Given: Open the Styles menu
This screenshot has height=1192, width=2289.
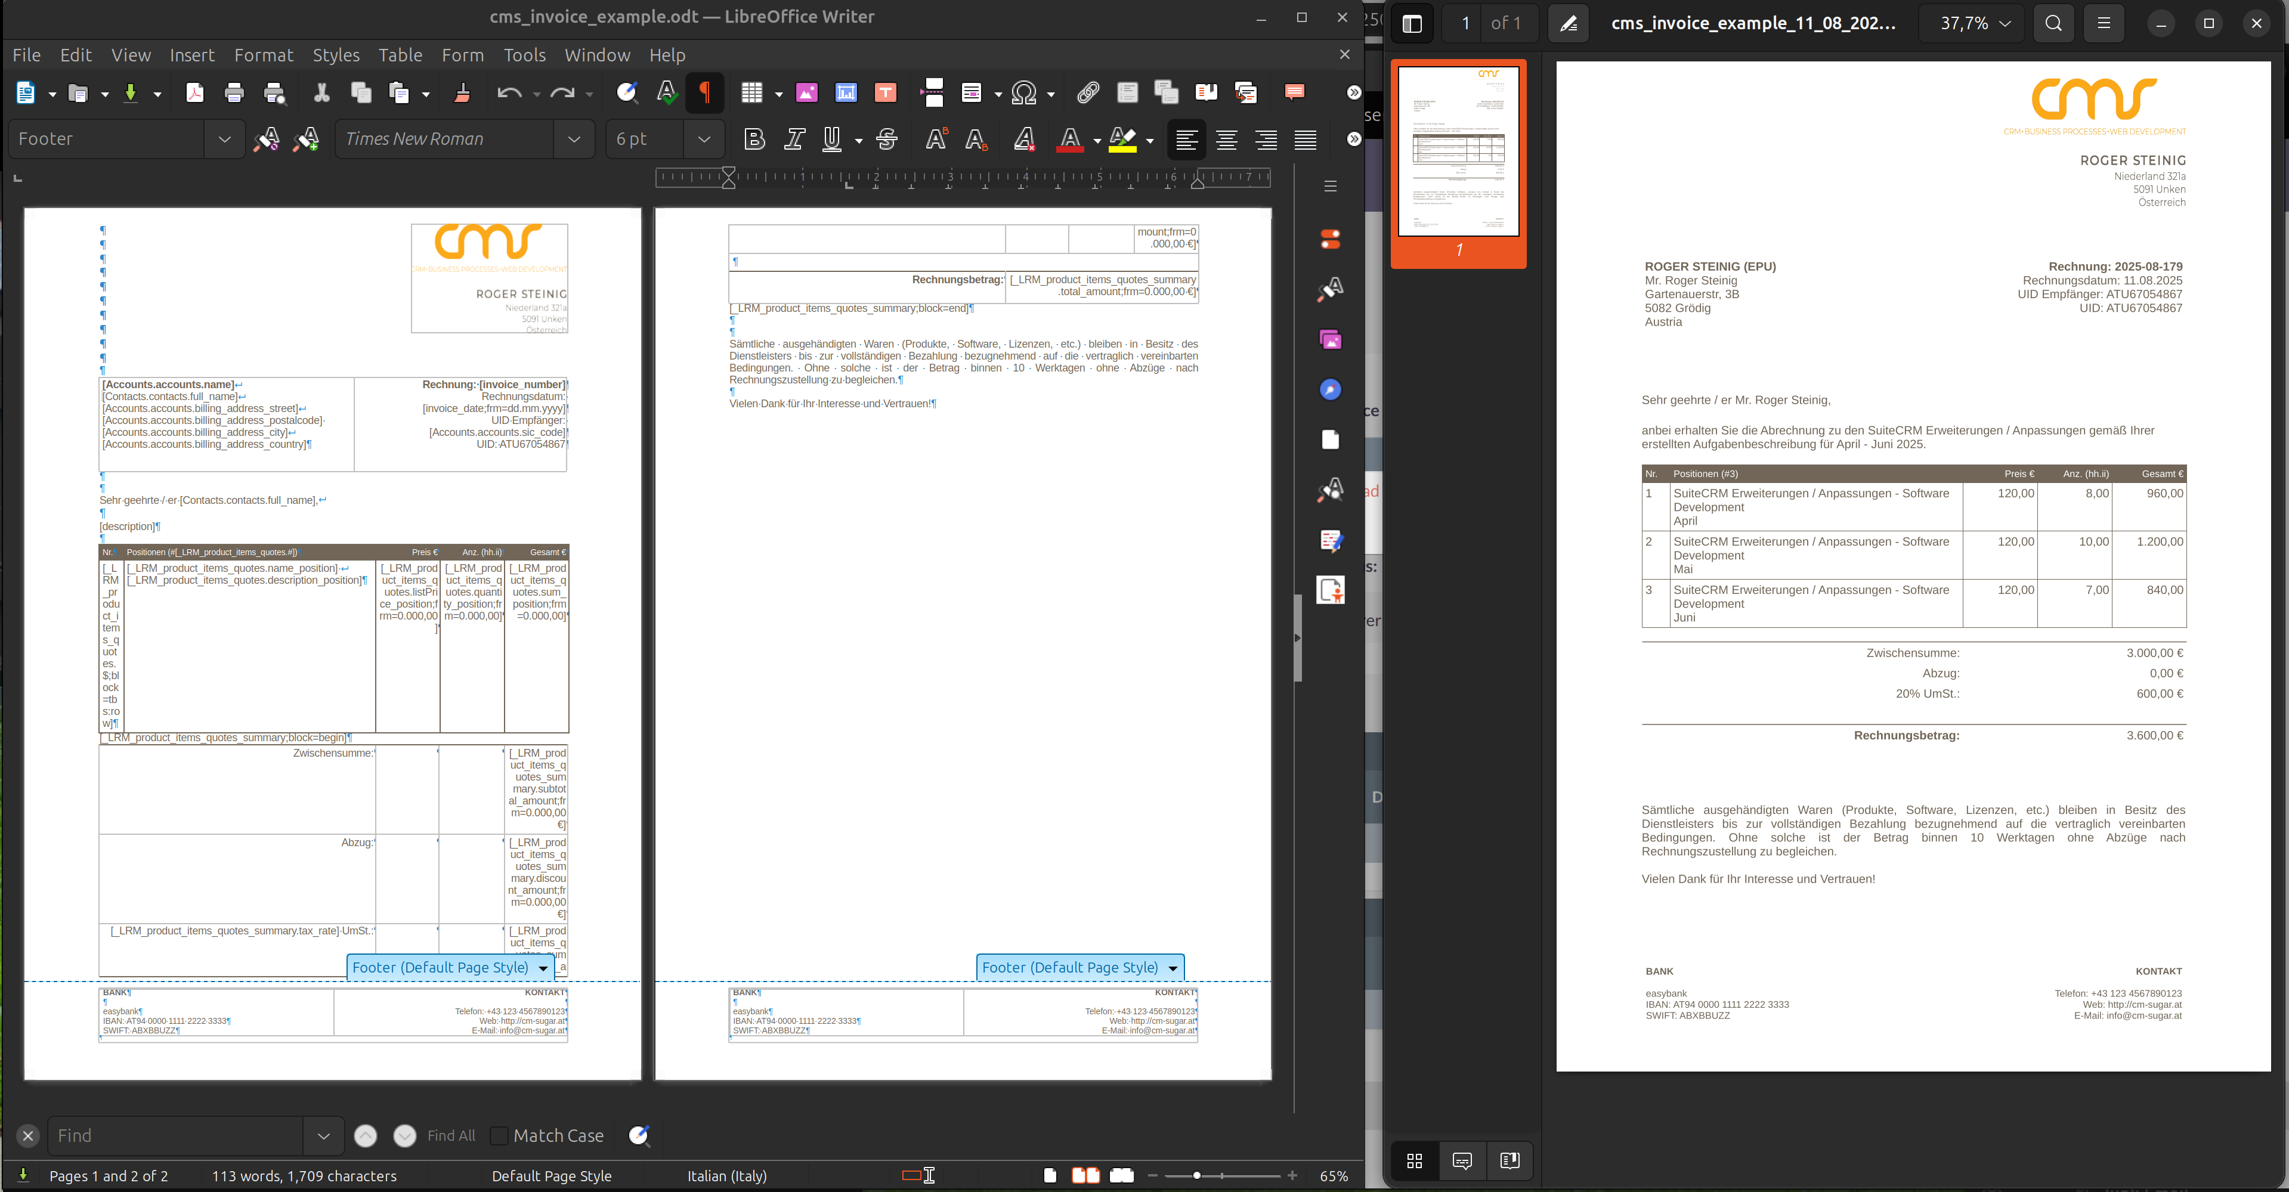Looking at the screenshot, I should 336,55.
